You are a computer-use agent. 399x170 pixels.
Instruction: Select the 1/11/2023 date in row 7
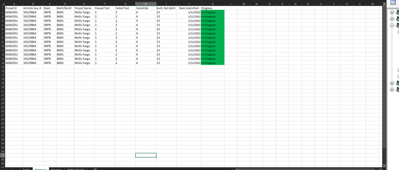pos(189,33)
